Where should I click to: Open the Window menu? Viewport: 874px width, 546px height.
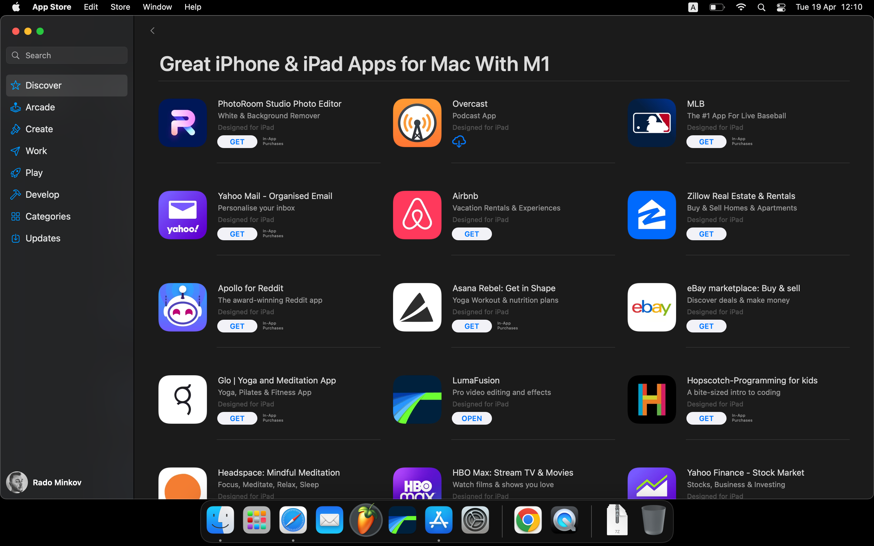tap(157, 7)
